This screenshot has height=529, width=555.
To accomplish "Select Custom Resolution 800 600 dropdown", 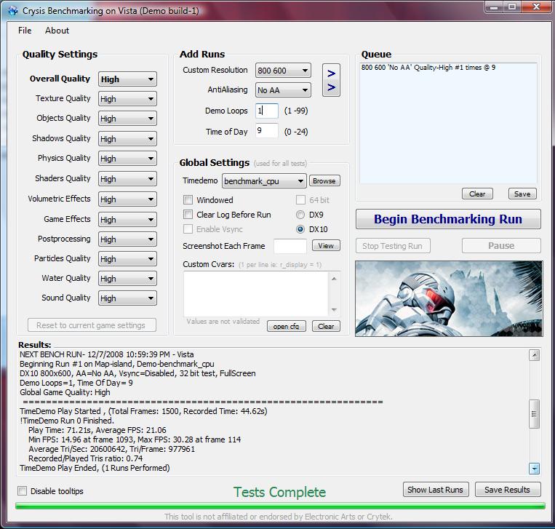I will [283, 71].
